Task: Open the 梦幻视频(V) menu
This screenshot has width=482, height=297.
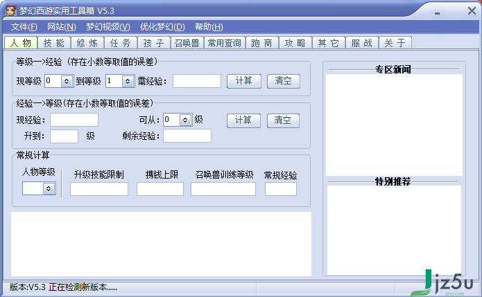Action: click(108, 27)
